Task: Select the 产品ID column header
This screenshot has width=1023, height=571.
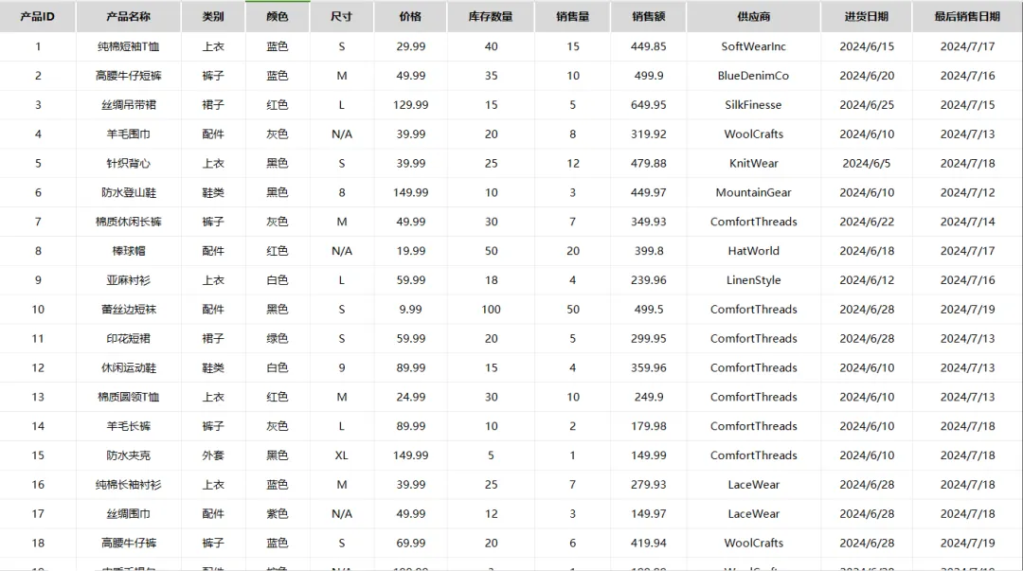Action: 38,16
